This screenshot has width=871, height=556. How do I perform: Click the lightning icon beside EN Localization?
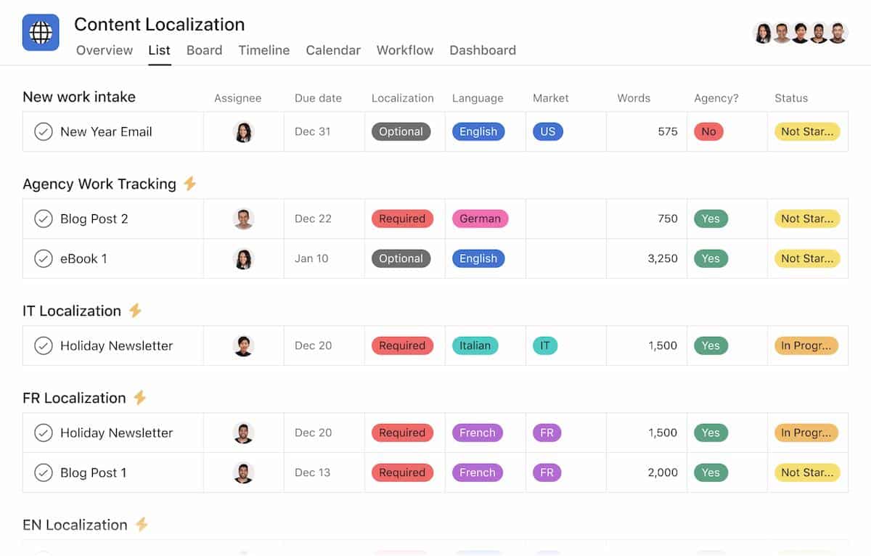click(142, 525)
